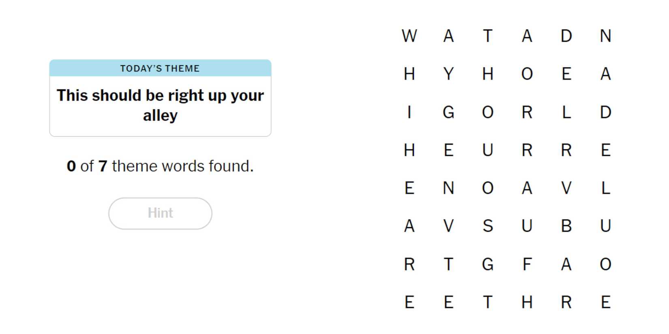Click the Today's Theme header
Screen dimensions: 669x334
tap(160, 68)
